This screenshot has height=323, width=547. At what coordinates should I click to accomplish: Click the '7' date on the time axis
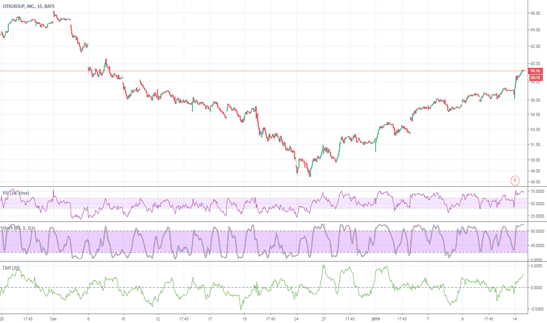click(428, 319)
